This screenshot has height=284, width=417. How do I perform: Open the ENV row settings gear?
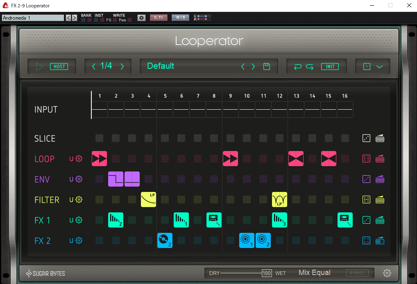[x=79, y=179]
